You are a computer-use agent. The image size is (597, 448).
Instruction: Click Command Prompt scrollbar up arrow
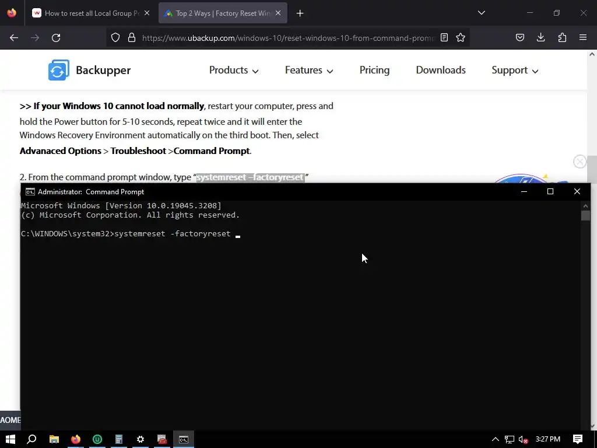pyautogui.click(x=585, y=206)
